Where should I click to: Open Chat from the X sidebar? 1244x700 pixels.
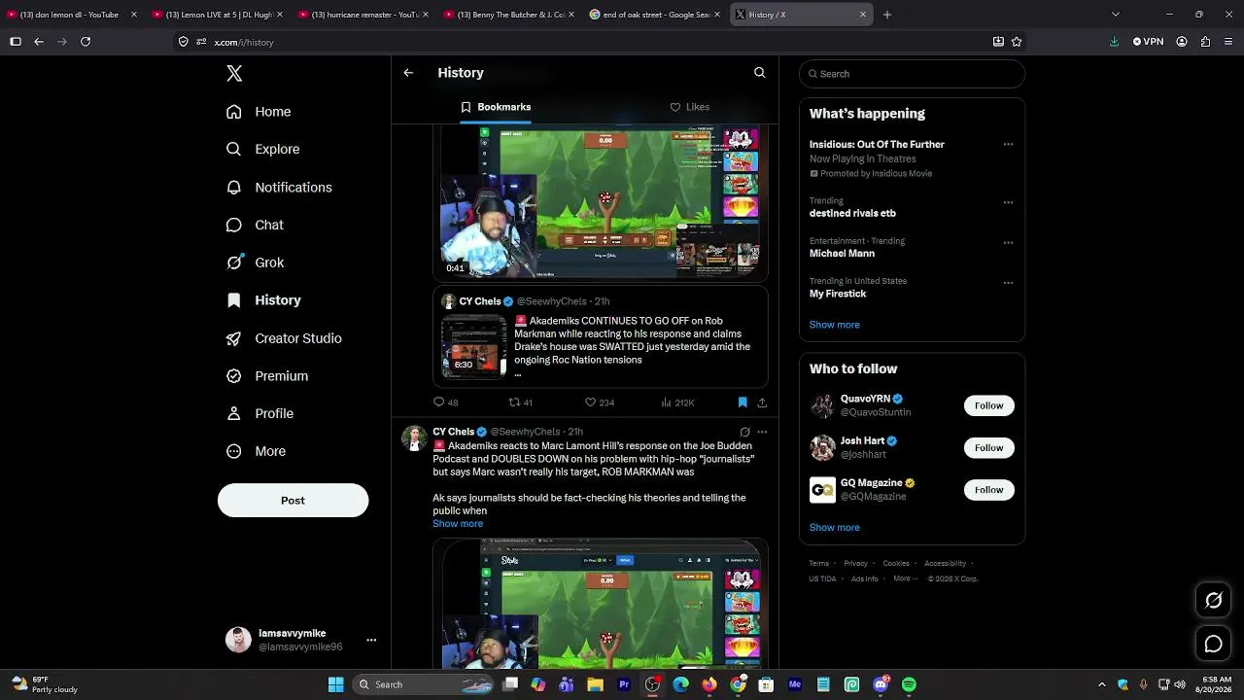pos(255,225)
